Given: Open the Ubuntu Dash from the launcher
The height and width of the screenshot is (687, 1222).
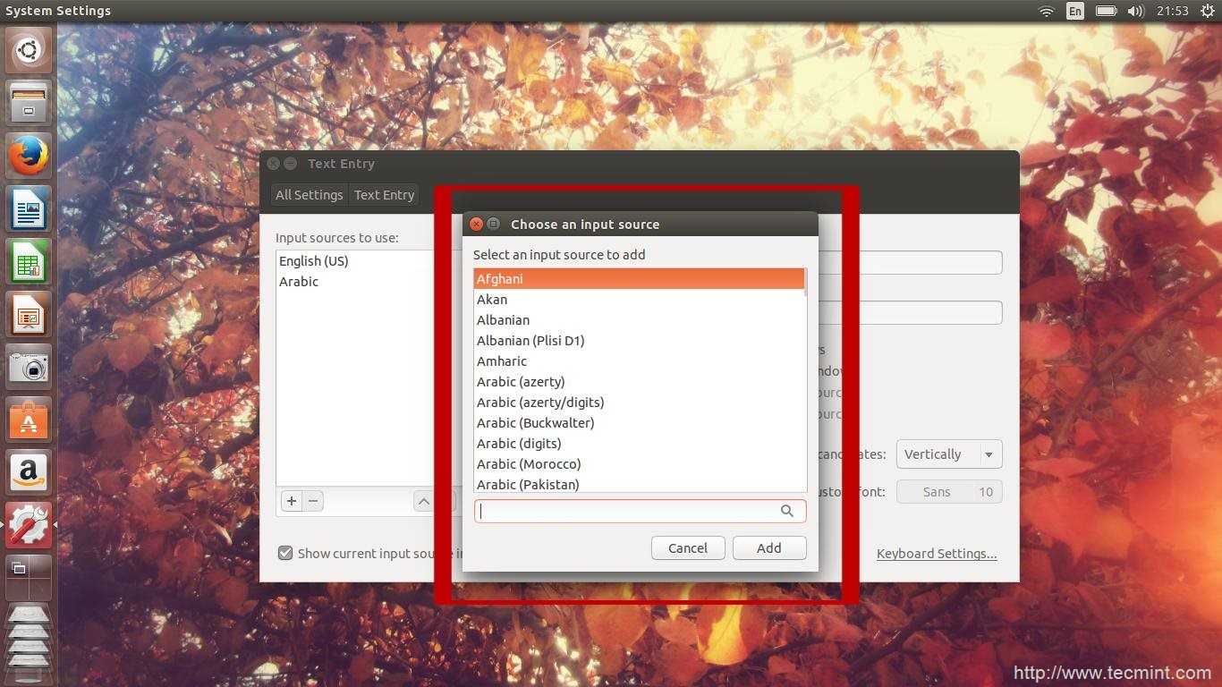Looking at the screenshot, I should click(29, 50).
